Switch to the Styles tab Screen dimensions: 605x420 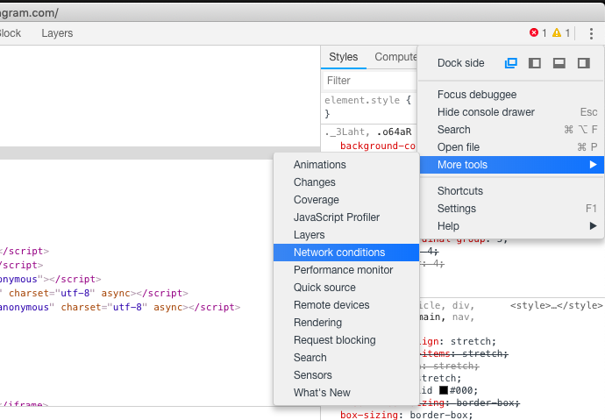point(344,57)
